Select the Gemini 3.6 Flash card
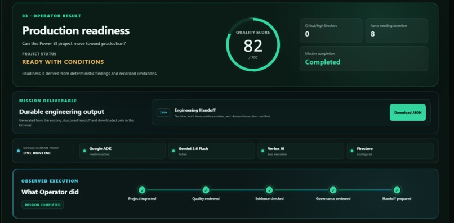This screenshot has height=223, width=454. 212,151
